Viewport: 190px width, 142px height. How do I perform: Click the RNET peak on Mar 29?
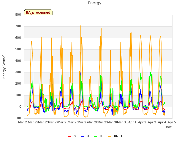pyautogui.click(x=101, y=29)
